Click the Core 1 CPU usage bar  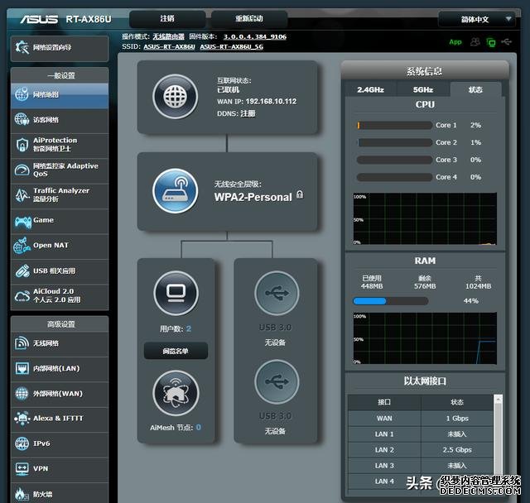click(x=394, y=125)
